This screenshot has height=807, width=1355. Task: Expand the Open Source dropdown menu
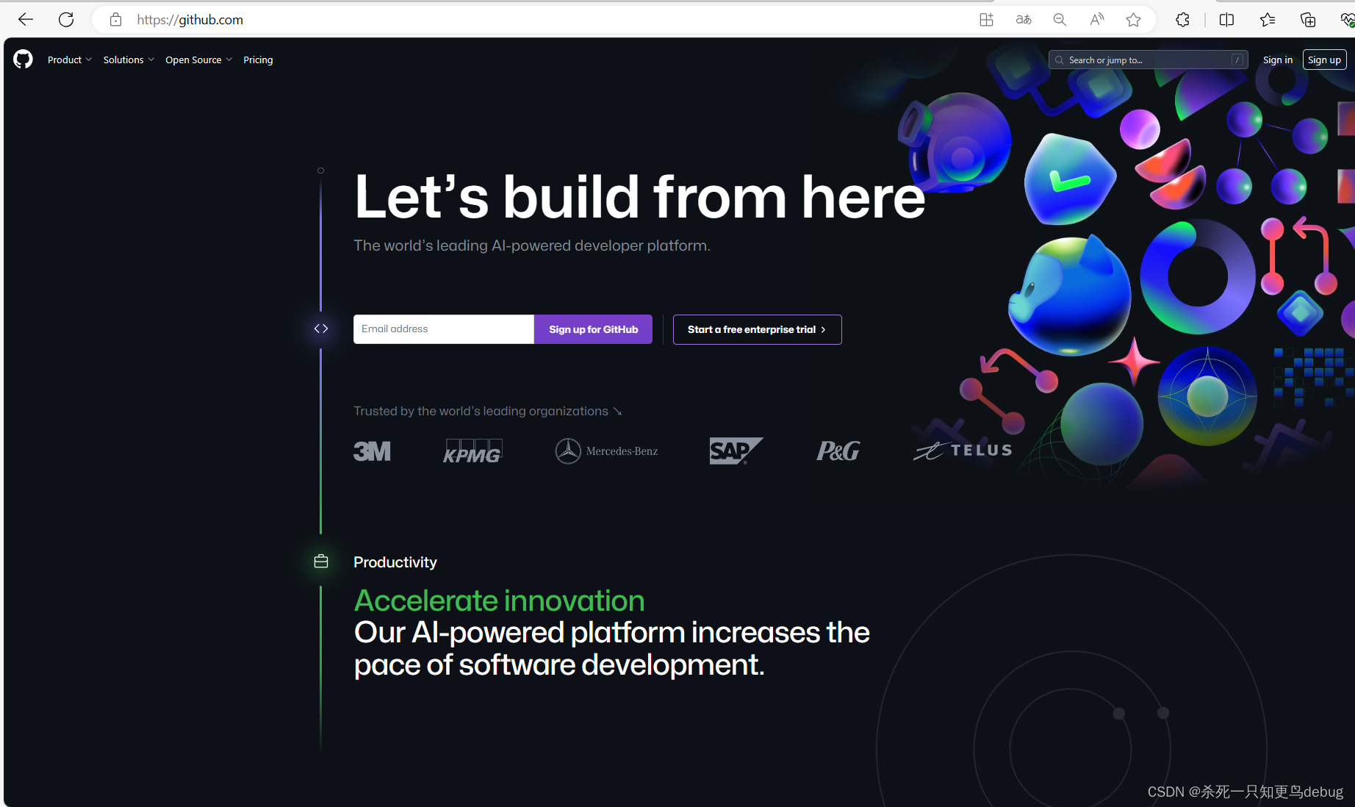click(198, 60)
